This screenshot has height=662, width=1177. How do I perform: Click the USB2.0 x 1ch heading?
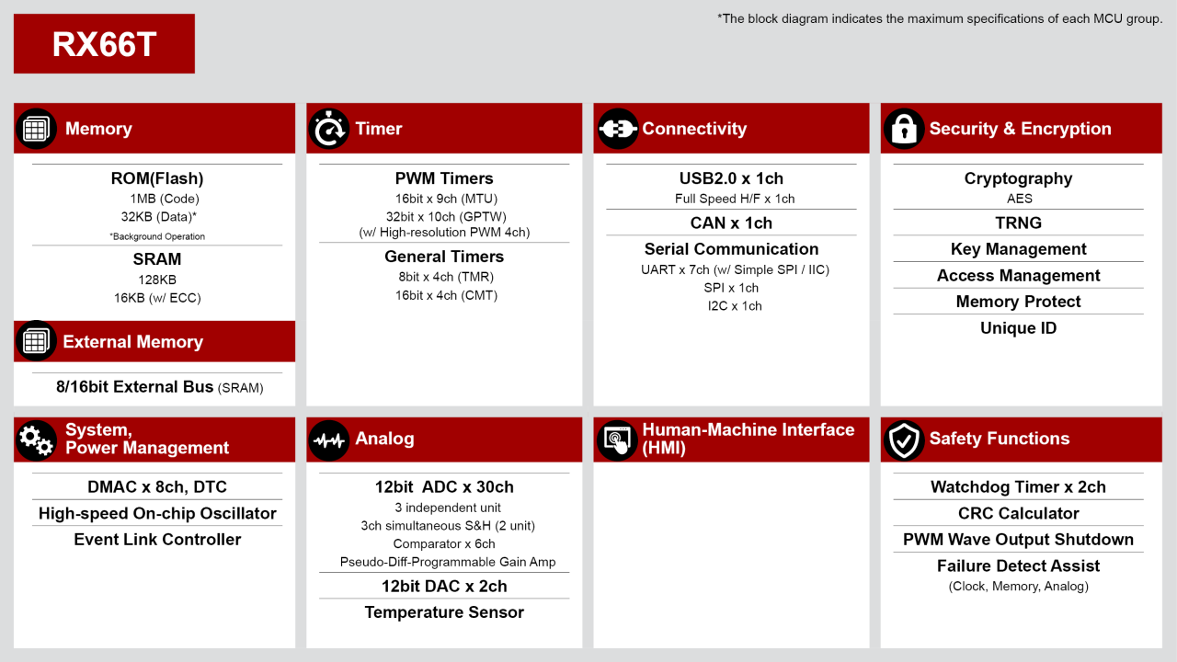tap(731, 178)
